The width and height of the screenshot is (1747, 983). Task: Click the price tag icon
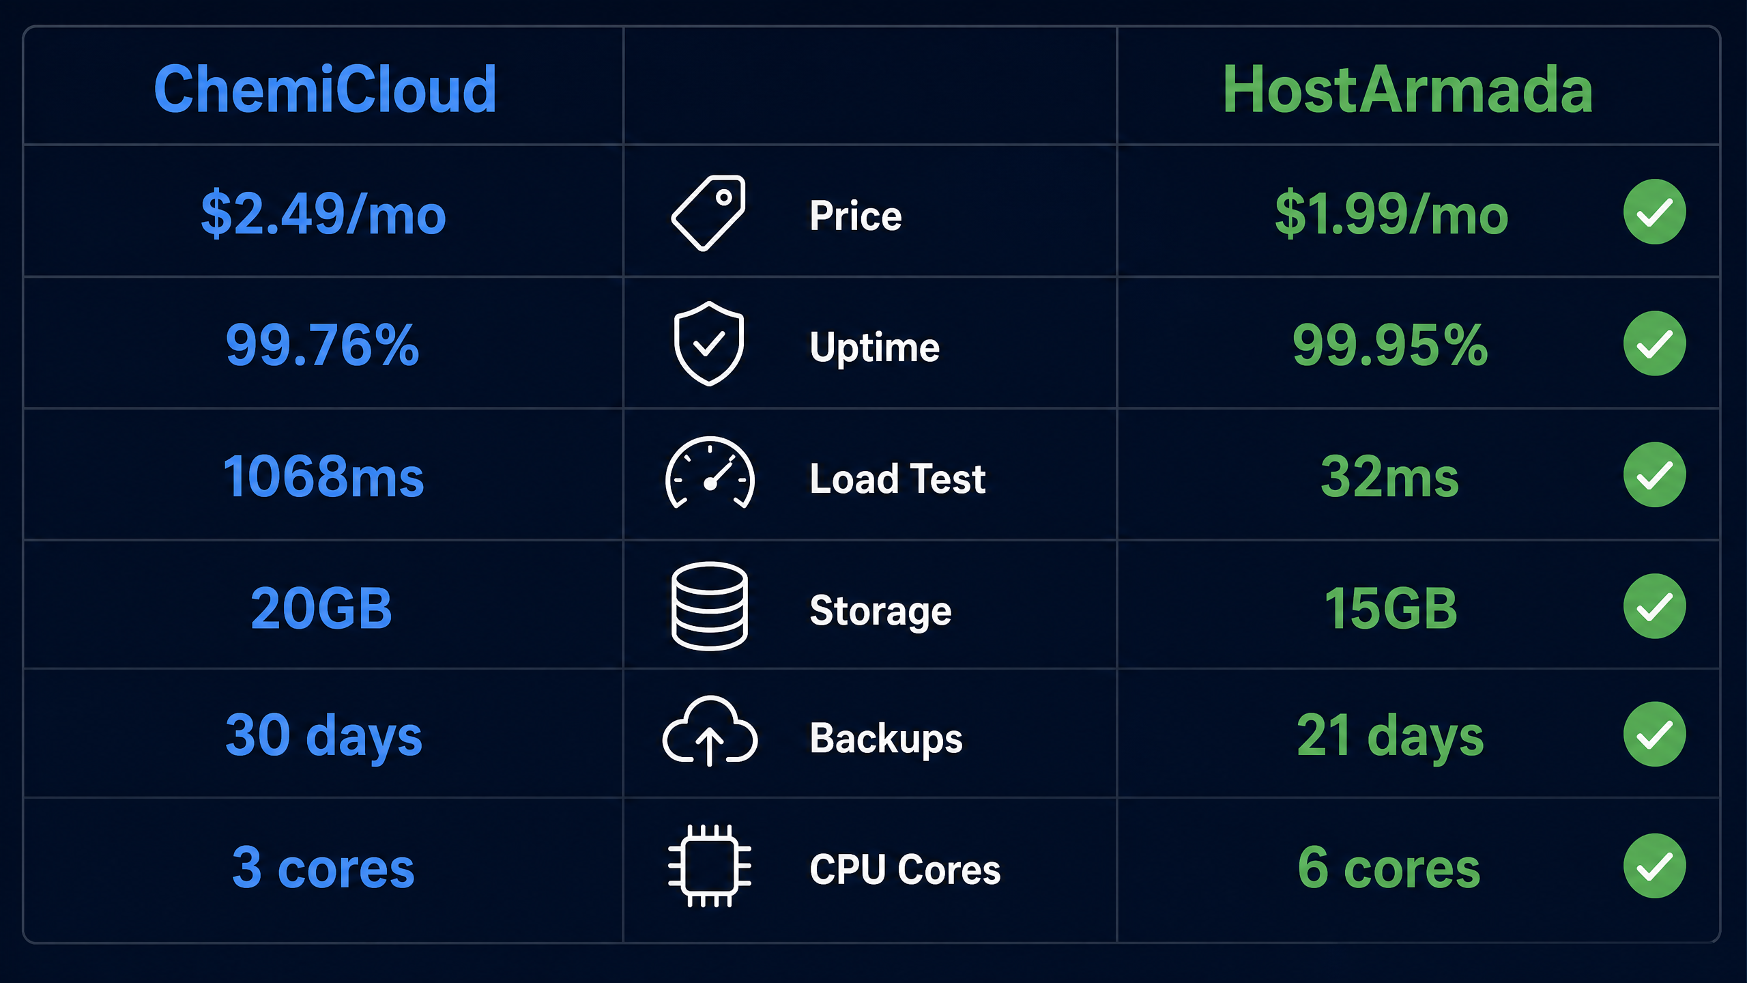coord(708,213)
